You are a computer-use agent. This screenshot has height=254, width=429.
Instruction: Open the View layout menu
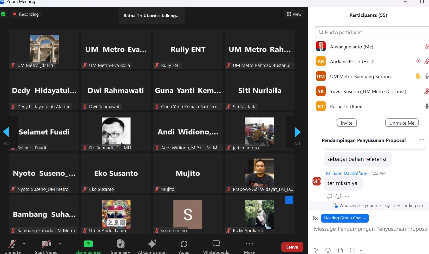click(x=294, y=14)
